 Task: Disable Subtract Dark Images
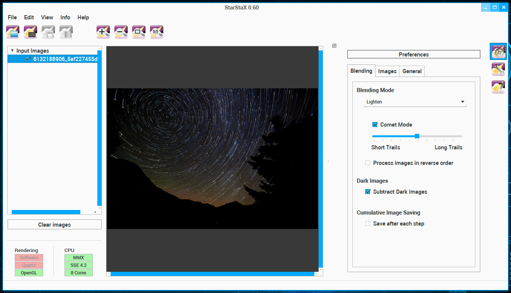[367, 192]
